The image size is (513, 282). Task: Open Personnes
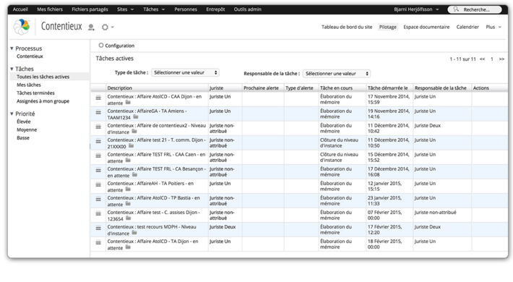coord(186,9)
